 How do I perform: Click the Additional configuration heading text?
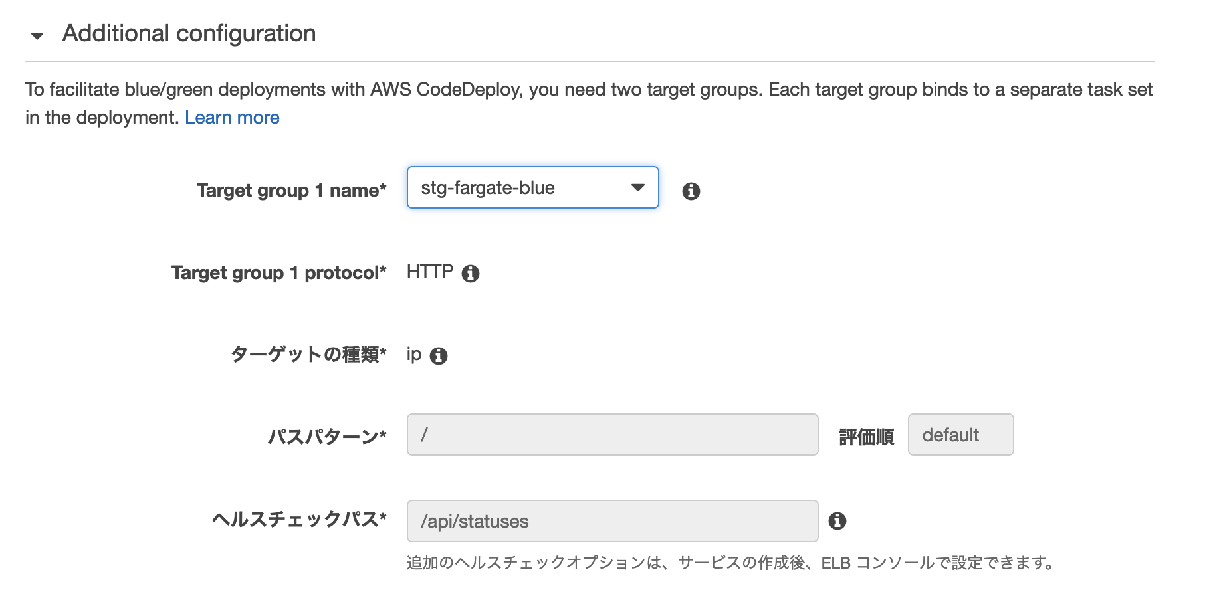coord(189,33)
